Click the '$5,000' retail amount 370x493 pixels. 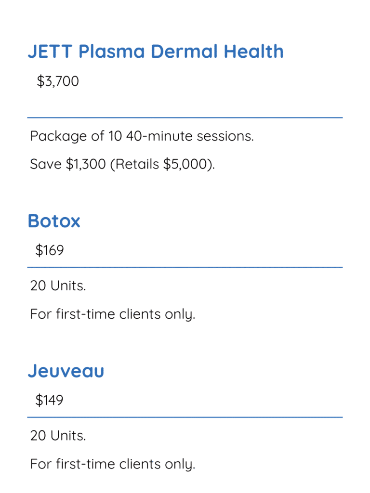tap(185, 164)
